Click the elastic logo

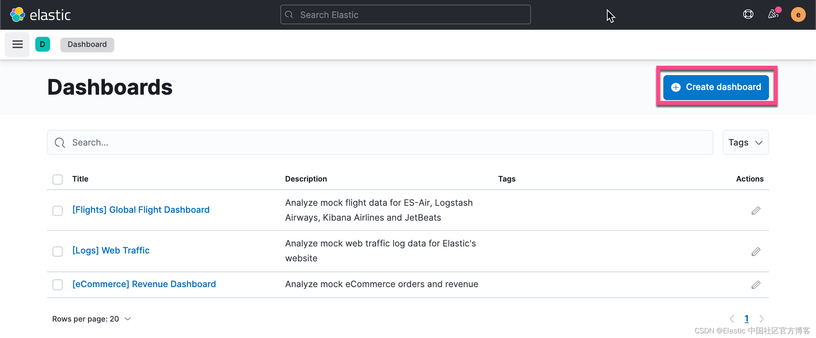40,15
